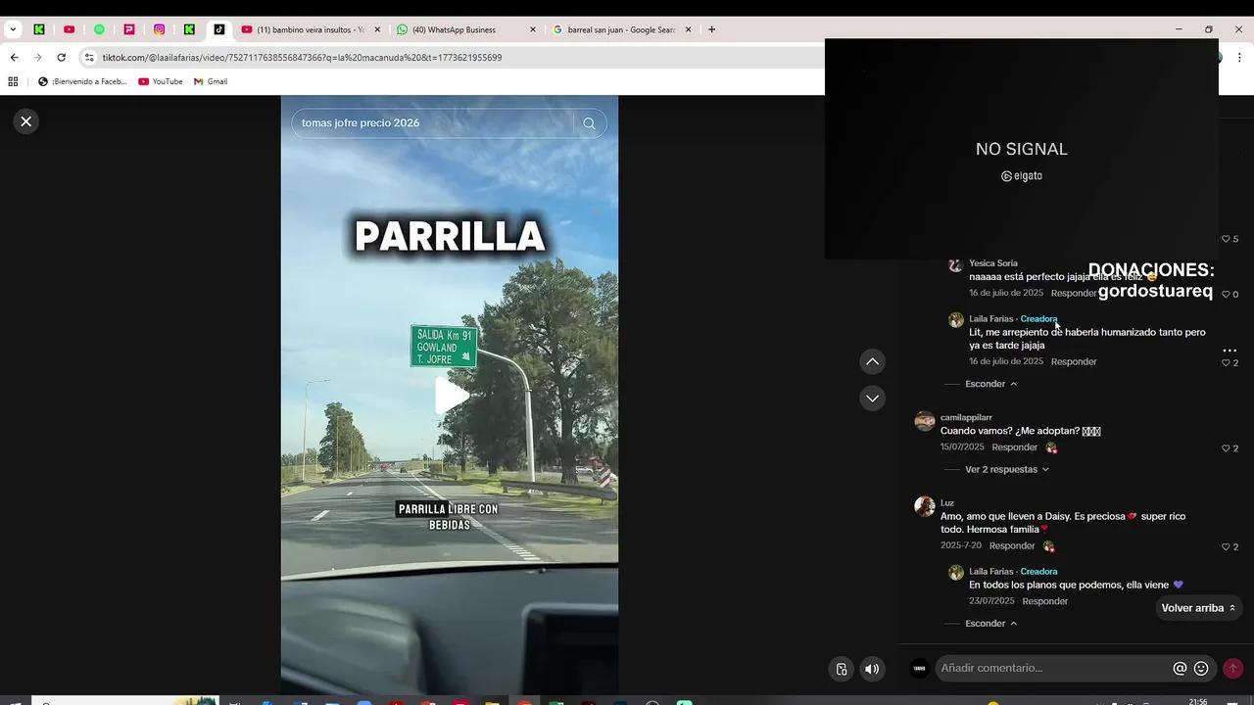The width and height of the screenshot is (1254, 705).
Task: Click camilappilarr's profile avatar
Action: 924,421
